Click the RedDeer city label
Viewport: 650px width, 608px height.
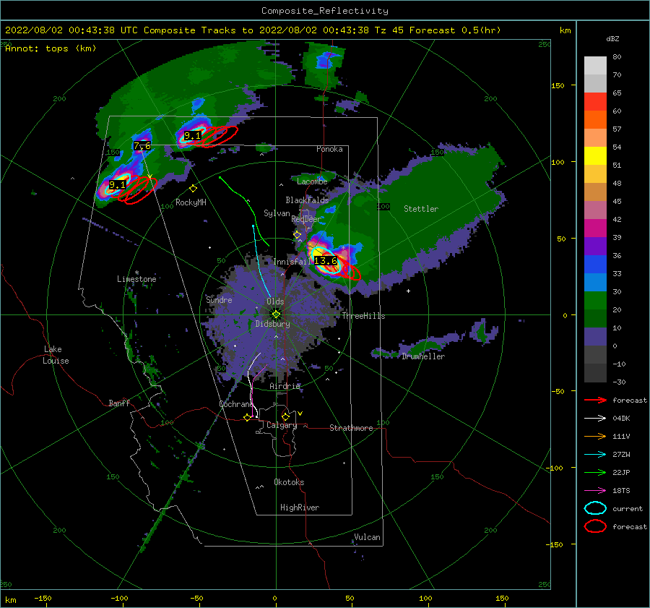306,219
